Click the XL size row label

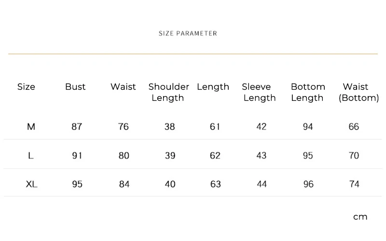[31, 184]
